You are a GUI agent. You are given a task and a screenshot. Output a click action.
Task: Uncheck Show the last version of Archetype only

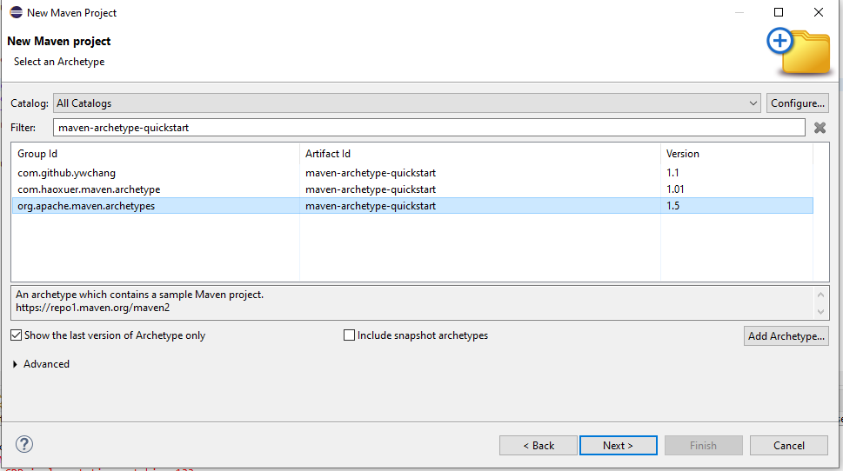click(17, 335)
